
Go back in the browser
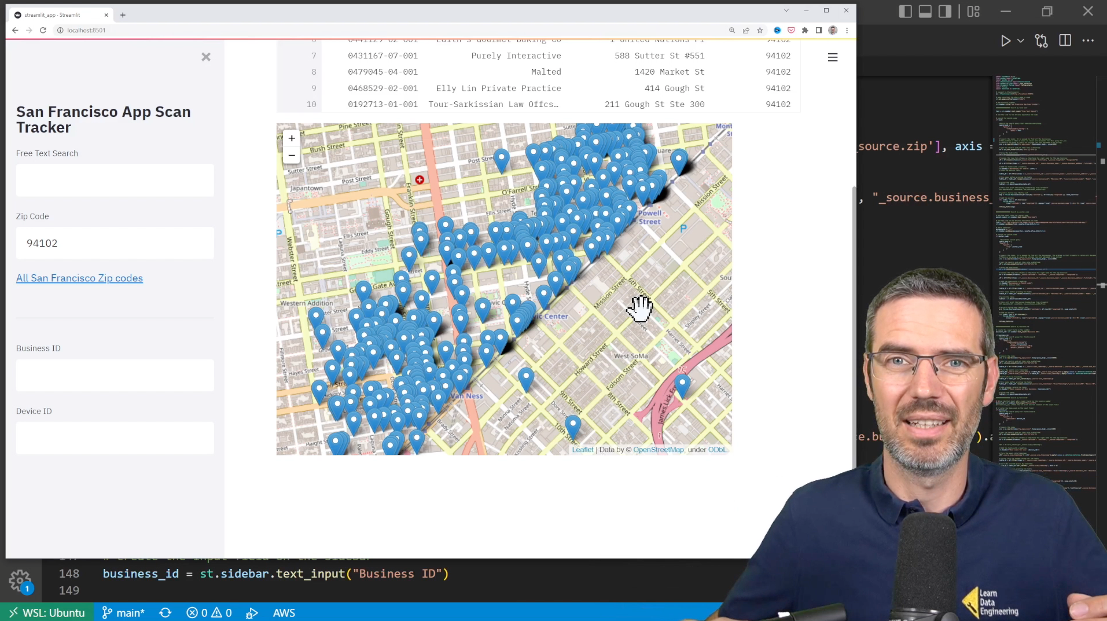pyautogui.click(x=16, y=30)
